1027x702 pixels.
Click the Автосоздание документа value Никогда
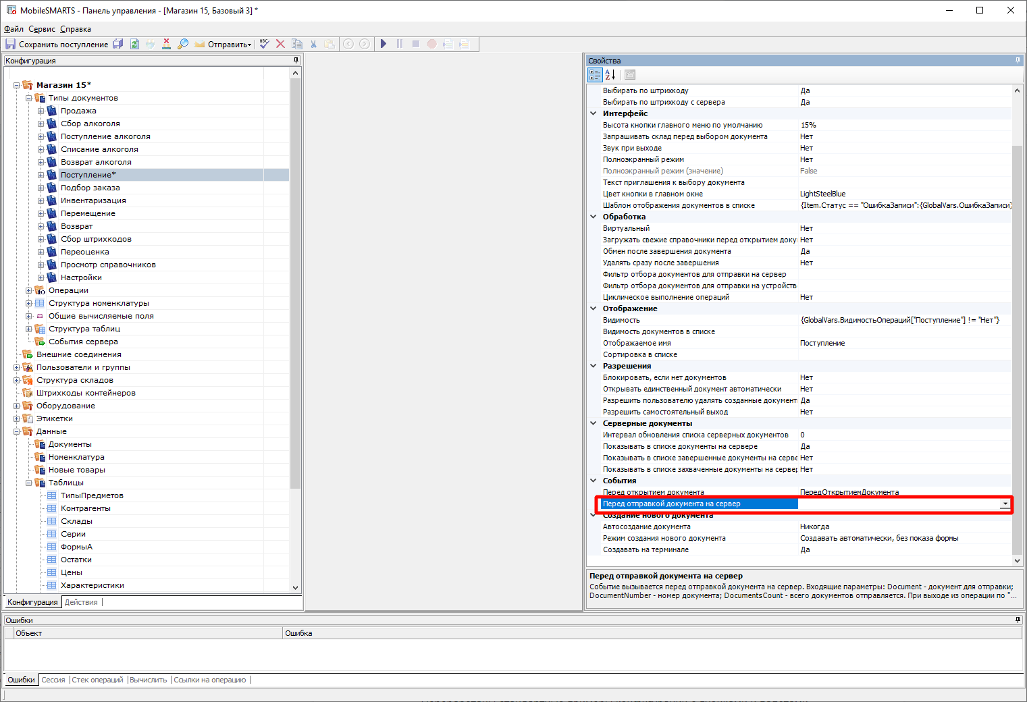click(x=815, y=526)
